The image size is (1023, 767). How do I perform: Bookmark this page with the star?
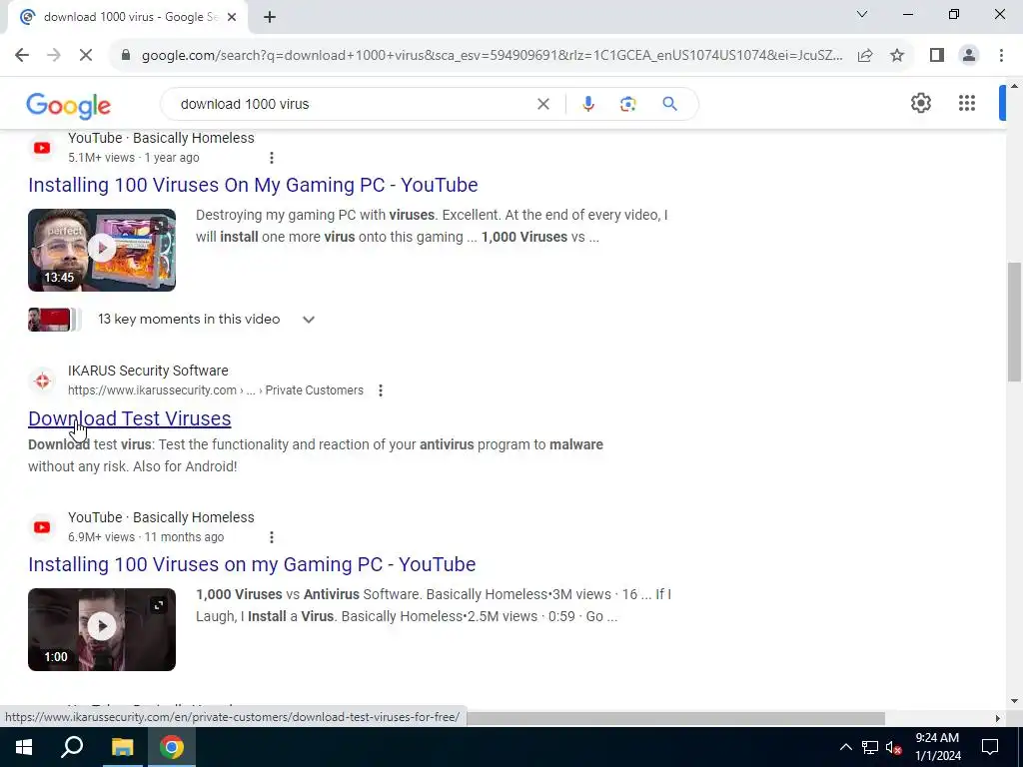click(897, 56)
